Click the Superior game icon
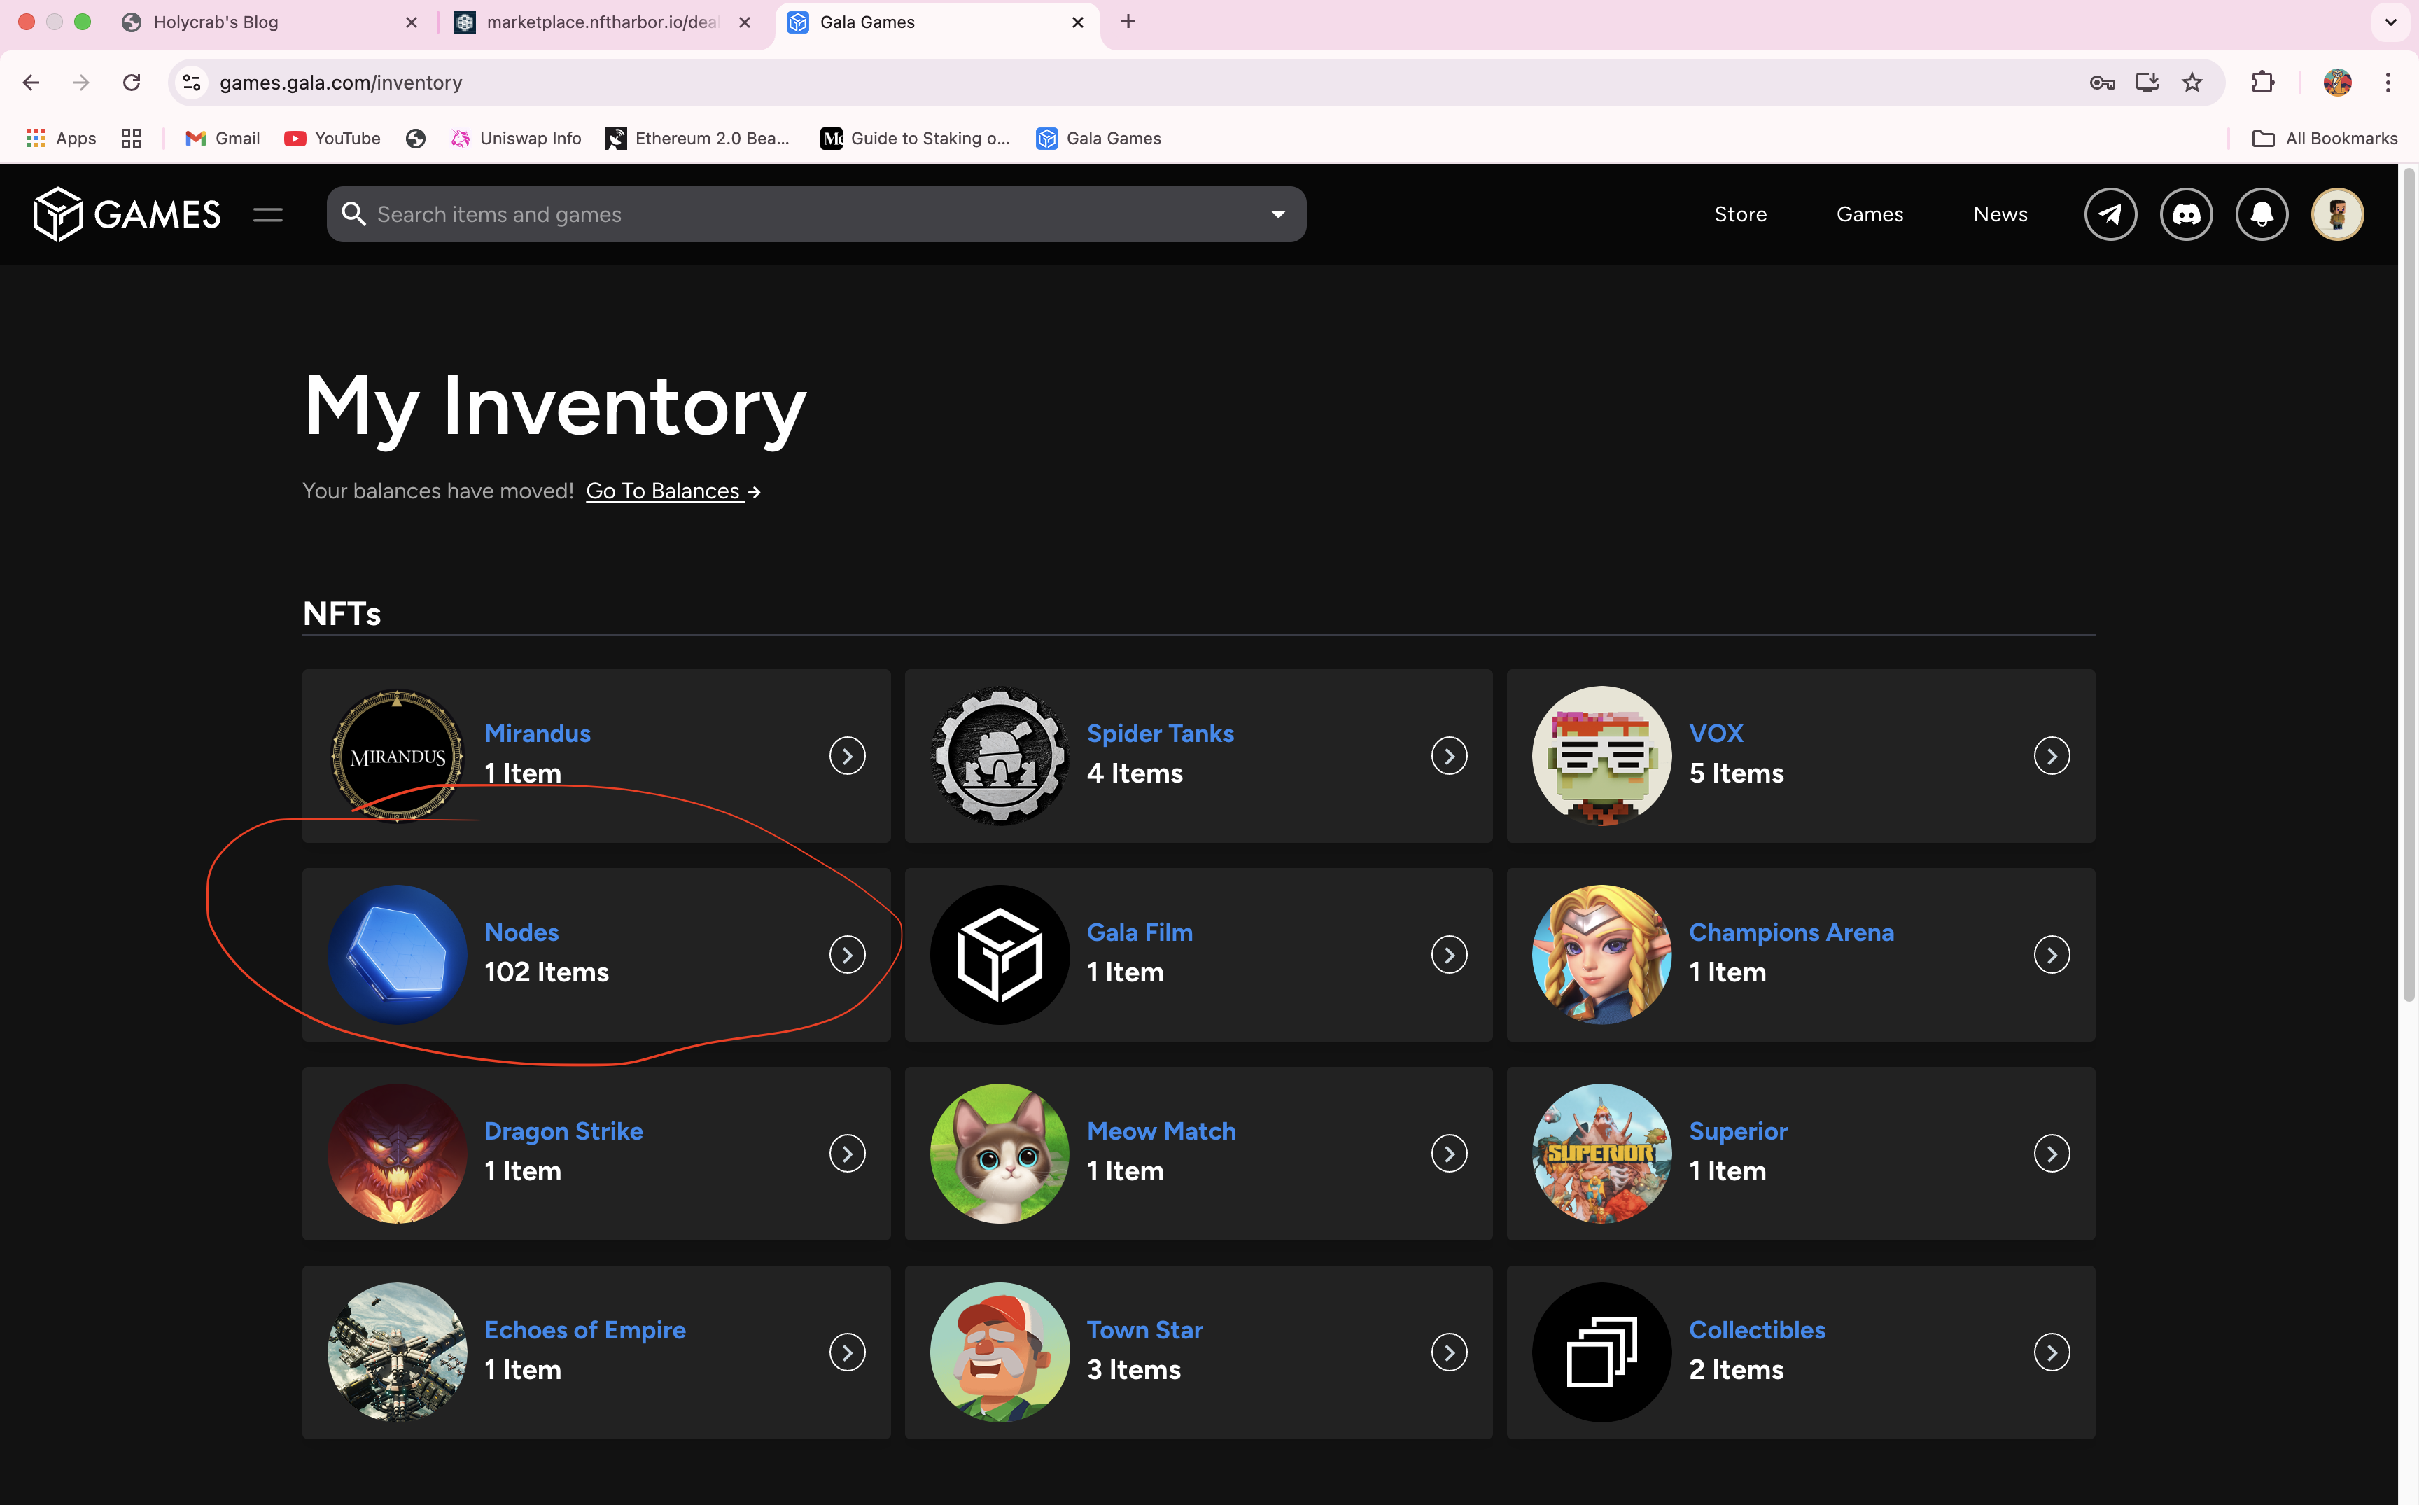 pyautogui.click(x=1601, y=1154)
